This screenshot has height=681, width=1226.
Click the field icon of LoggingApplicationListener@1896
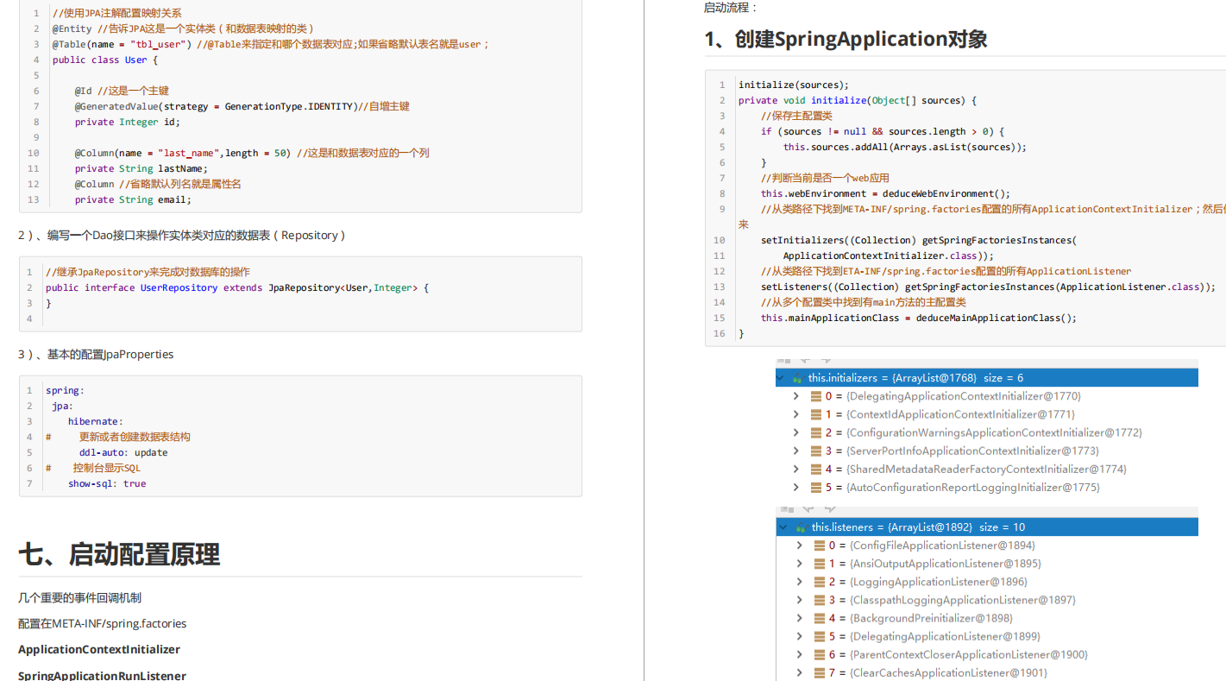820,582
